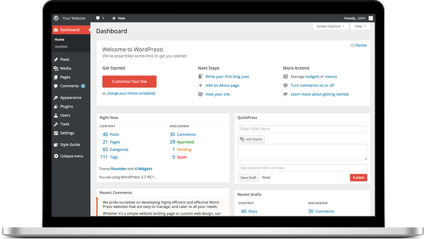The width and height of the screenshot is (424, 239).
Task: Open the Tools menu label
Action: [x=64, y=124]
